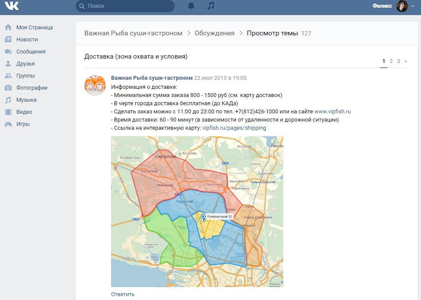The image size is (421, 300).
Task: Select page 1 in pagination
Action: [384, 61]
